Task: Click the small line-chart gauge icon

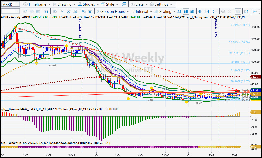Action: point(63,12)
